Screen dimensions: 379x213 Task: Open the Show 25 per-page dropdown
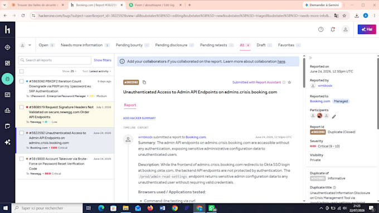coord(69,71)
